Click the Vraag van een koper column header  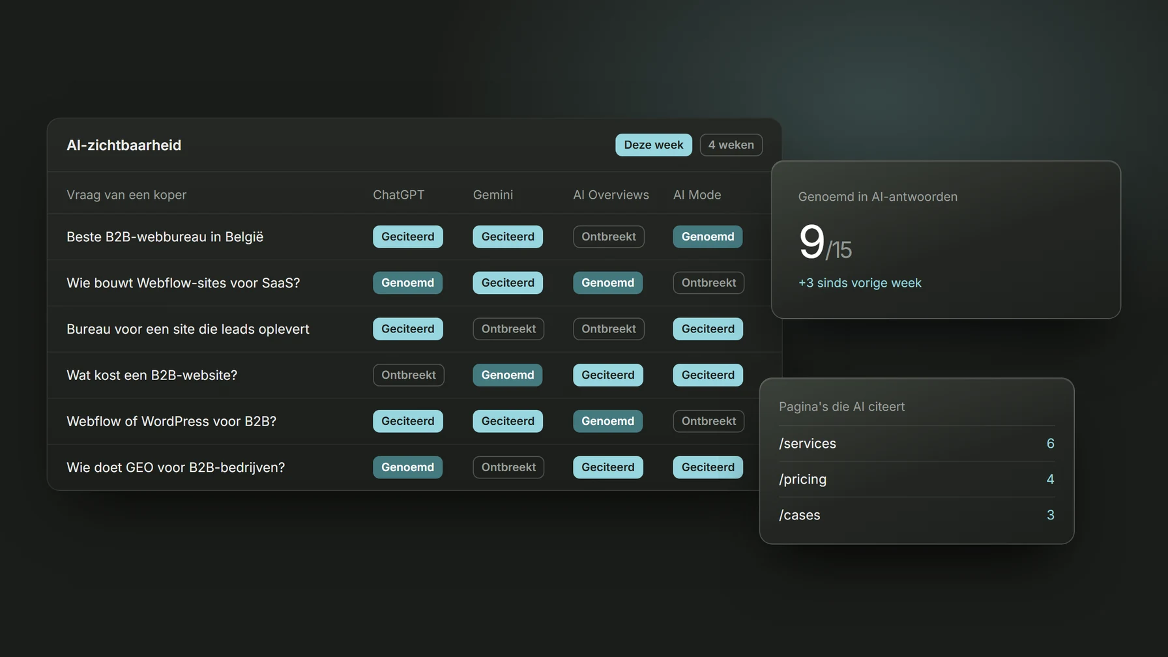[x=126, y=195]
